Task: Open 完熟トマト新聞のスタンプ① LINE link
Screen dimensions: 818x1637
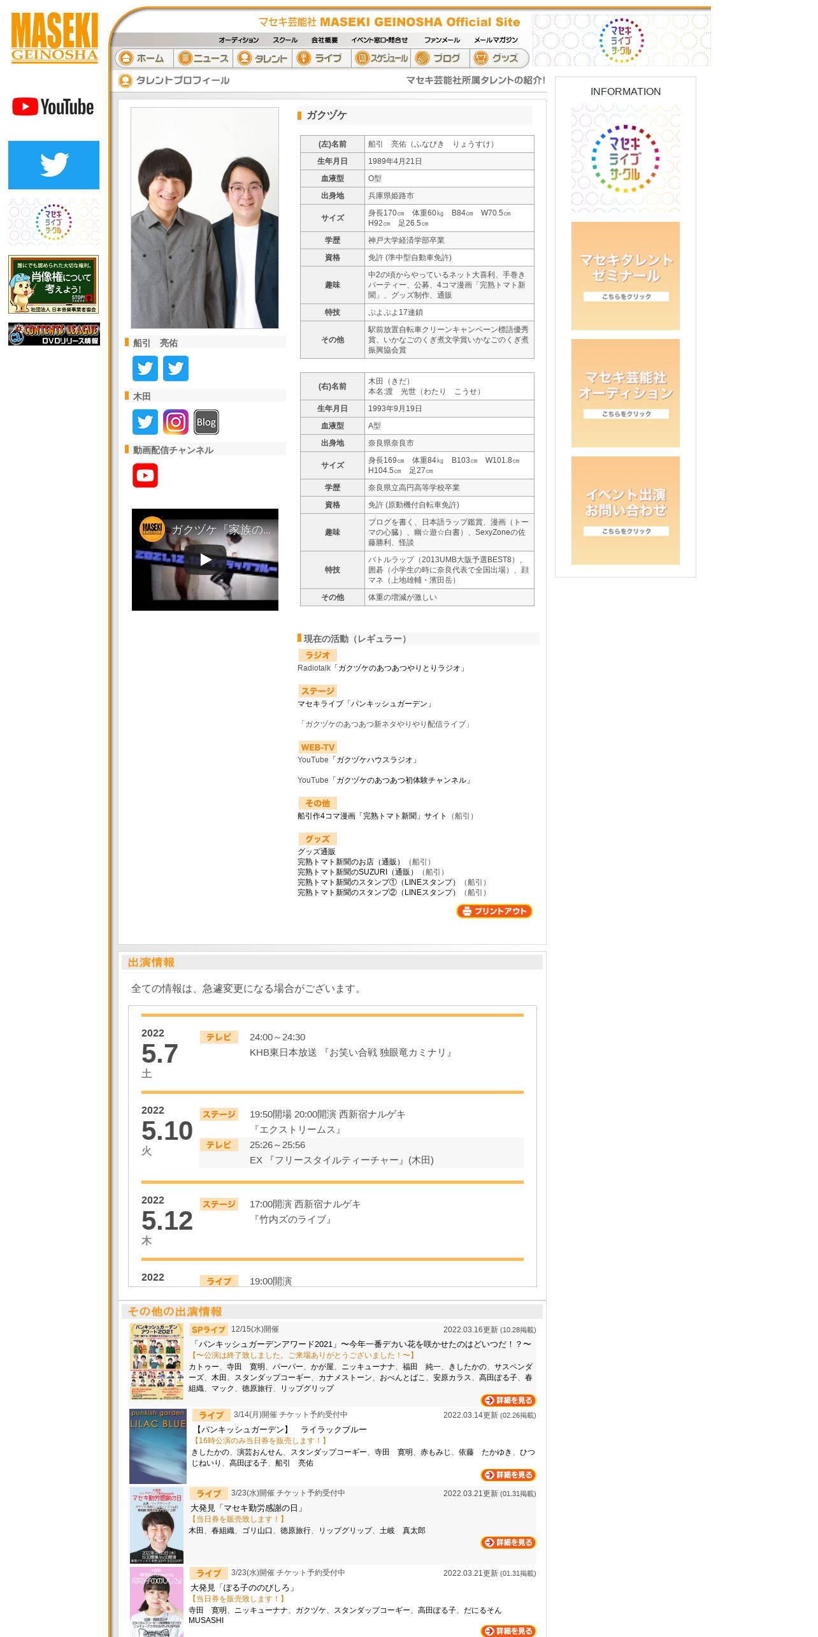Action: (x=378, y=882)
